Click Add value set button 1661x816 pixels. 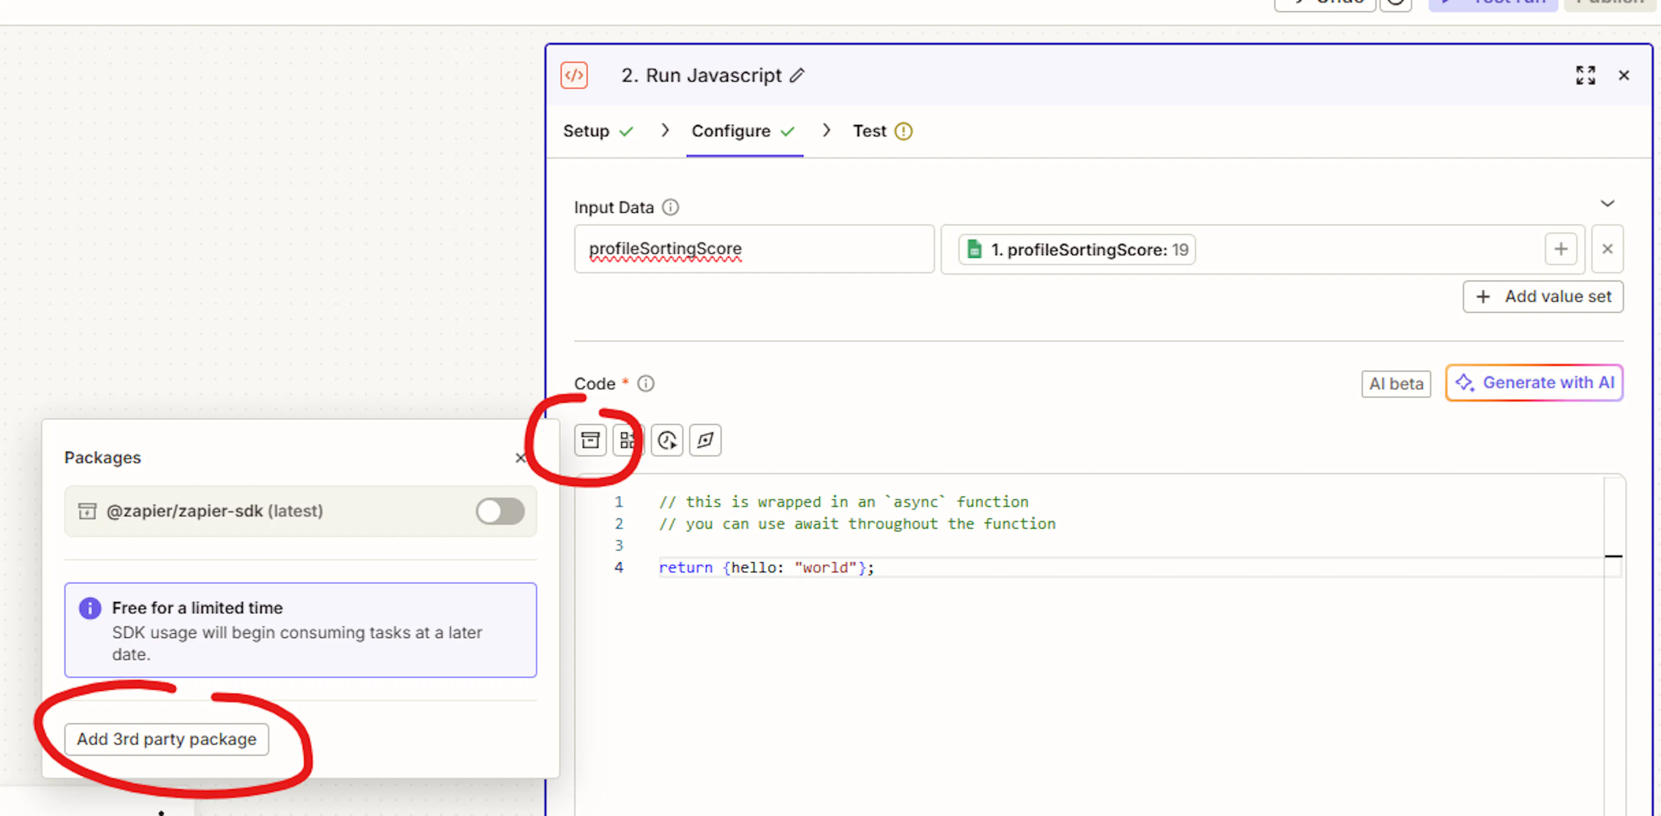tap(1543, 297)
